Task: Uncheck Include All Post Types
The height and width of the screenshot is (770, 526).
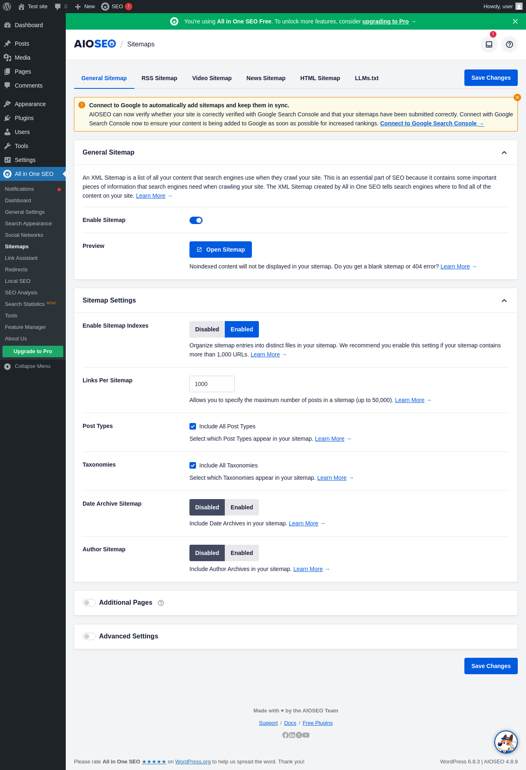Action: pos(193,426)
